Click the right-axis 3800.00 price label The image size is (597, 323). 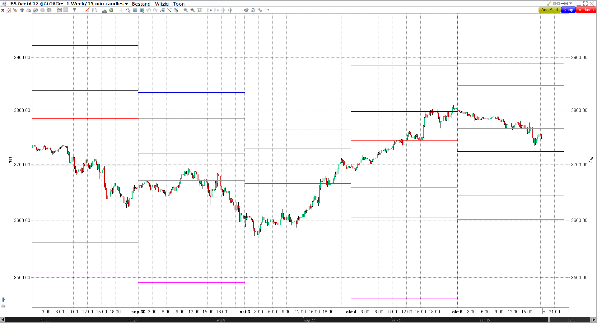click(579, 110)
